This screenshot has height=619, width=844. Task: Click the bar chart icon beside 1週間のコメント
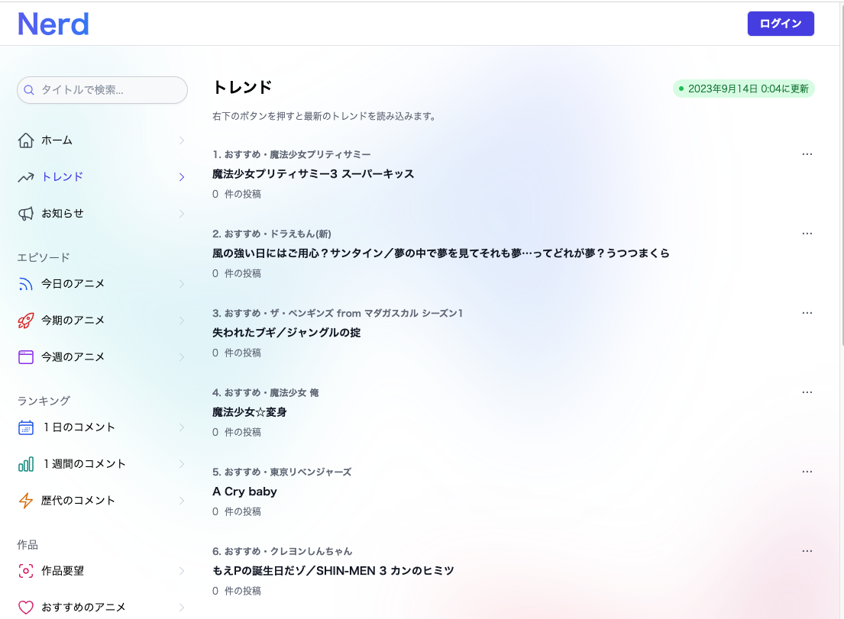coord(26,463)
